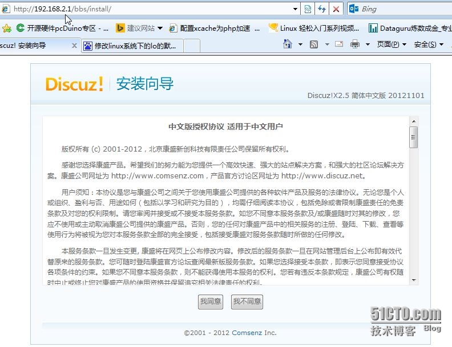The width and height of the screenshot is (452, 347).
Task: Click the RSS feeds icon
Action: (314, 44)
